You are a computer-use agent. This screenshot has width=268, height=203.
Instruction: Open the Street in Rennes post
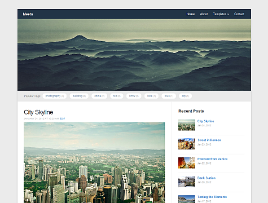tap(209, 140)
